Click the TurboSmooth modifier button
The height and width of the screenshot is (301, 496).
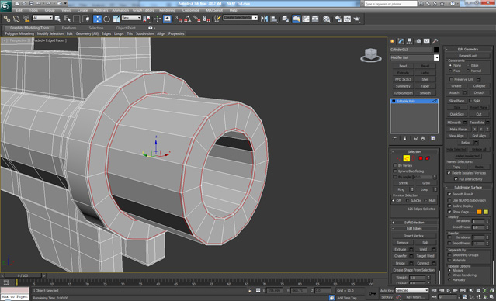403,93
